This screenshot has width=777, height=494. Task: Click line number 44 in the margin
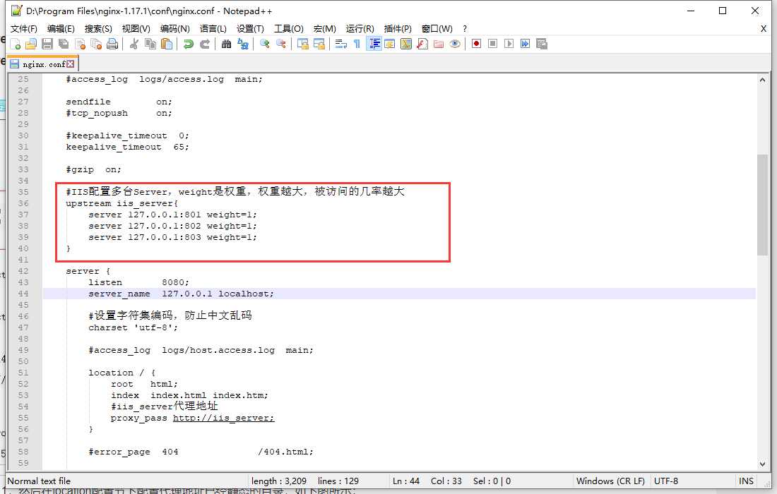(x=23, y=294)
